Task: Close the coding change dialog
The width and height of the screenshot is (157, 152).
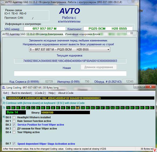Action: click(132, 33)
